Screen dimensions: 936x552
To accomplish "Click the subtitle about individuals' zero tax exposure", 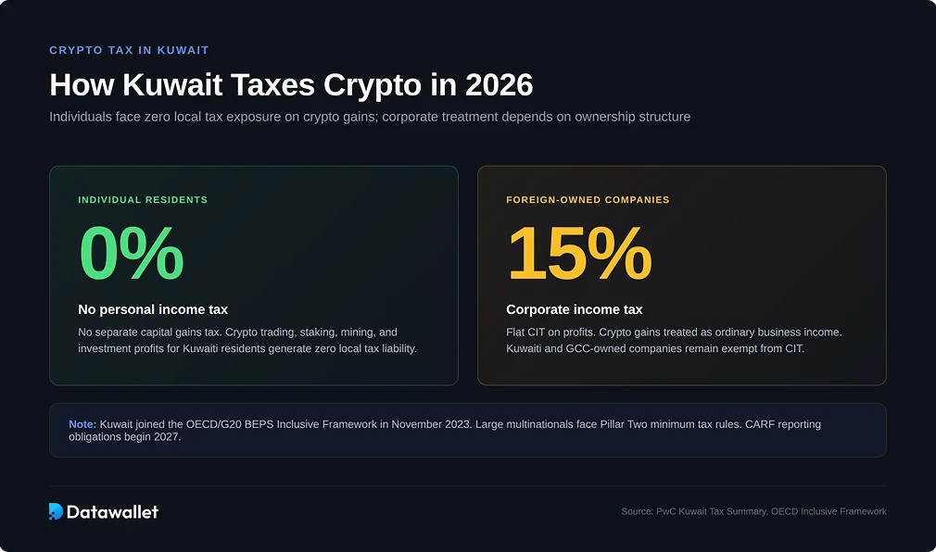I will [x=369, y=118].
